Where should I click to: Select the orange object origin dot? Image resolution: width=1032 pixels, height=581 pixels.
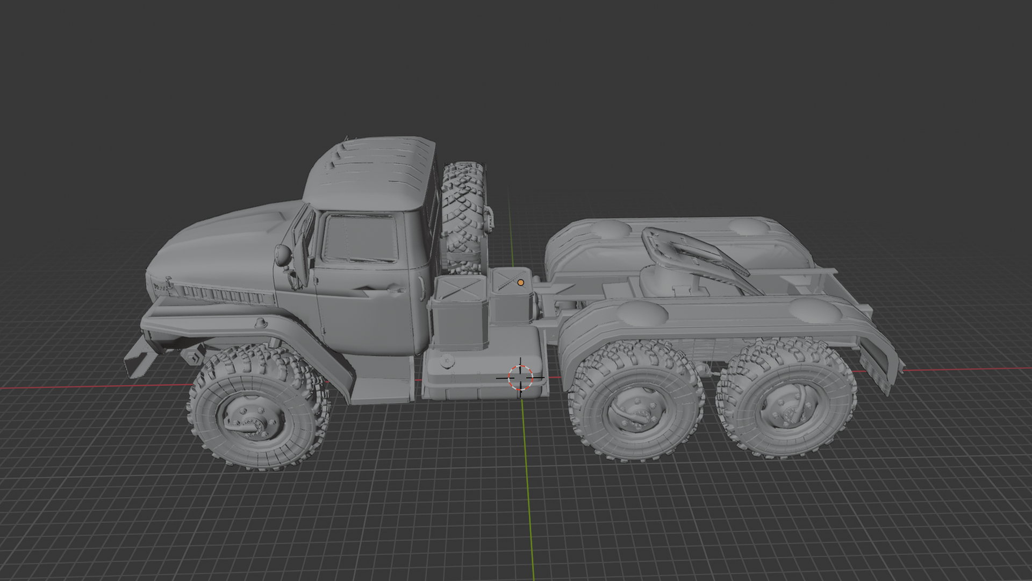click(520, 282)
